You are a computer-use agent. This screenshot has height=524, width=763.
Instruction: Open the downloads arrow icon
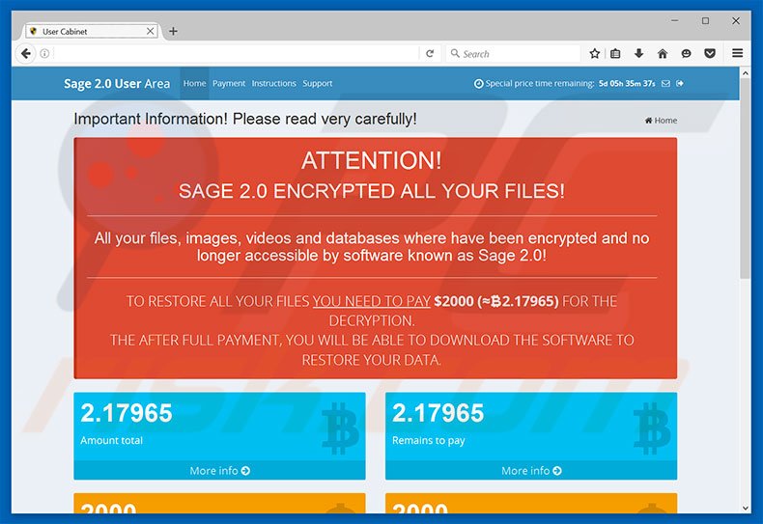(x=639, y=53)
